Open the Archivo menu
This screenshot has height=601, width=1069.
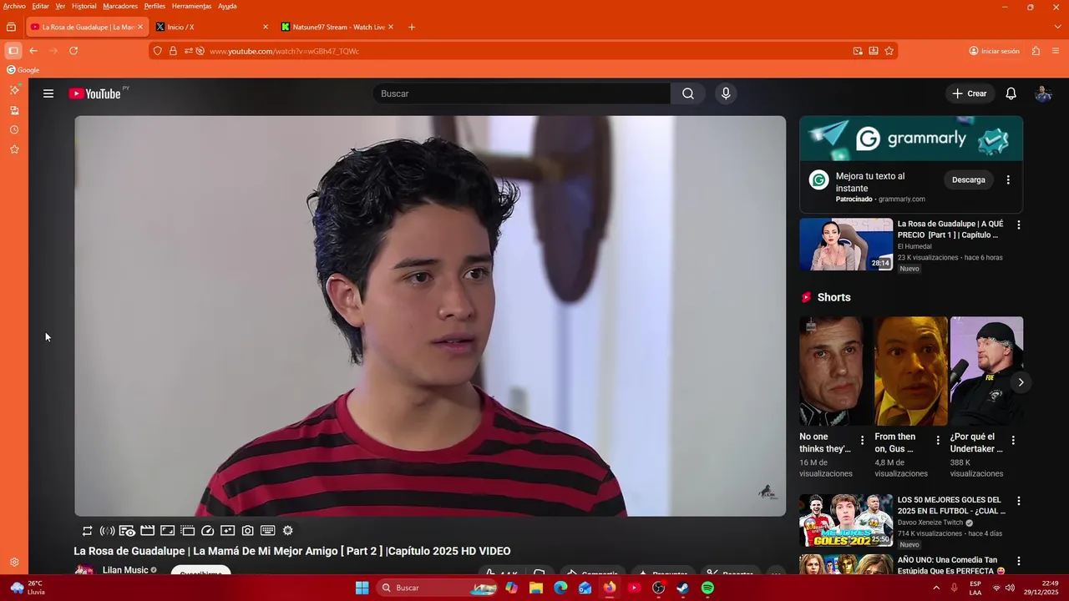pos(14,6)
